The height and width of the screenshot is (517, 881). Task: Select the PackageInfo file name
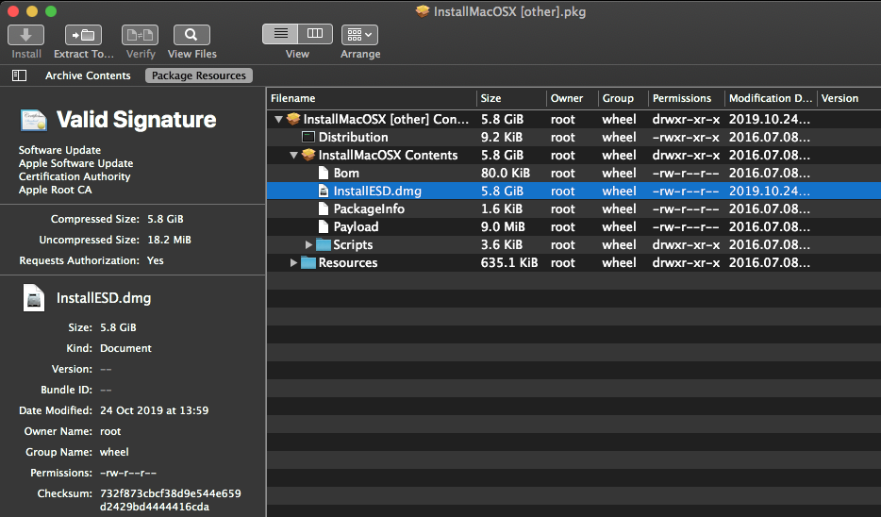(369, 209)
